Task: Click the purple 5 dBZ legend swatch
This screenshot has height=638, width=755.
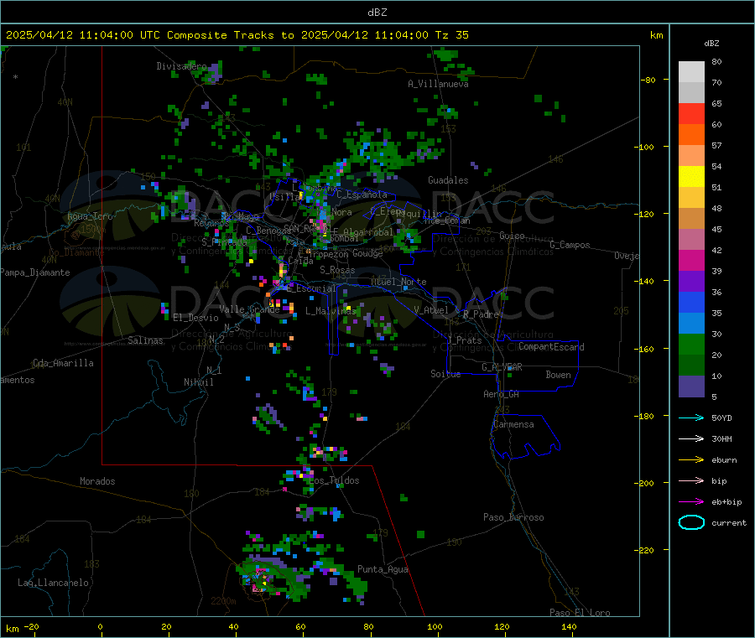Action: [x=691, y=386]
